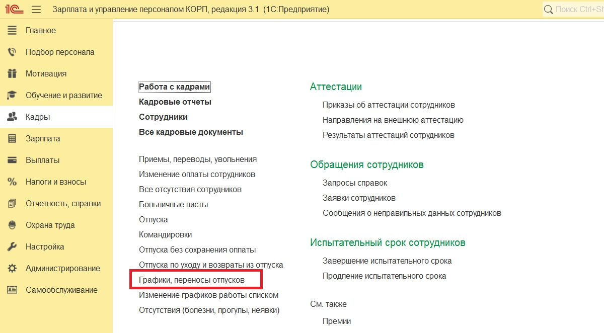Open Отпуска без сохранения оплаты
Image resolution: width=604 pixels, height=333 pixels.
[x=197, y=250]
